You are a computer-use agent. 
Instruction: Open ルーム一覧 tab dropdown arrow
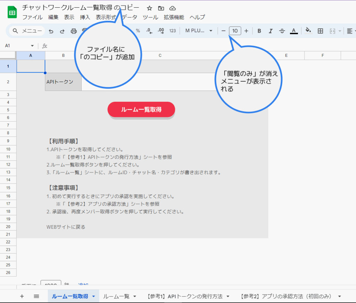pos(135,296)
